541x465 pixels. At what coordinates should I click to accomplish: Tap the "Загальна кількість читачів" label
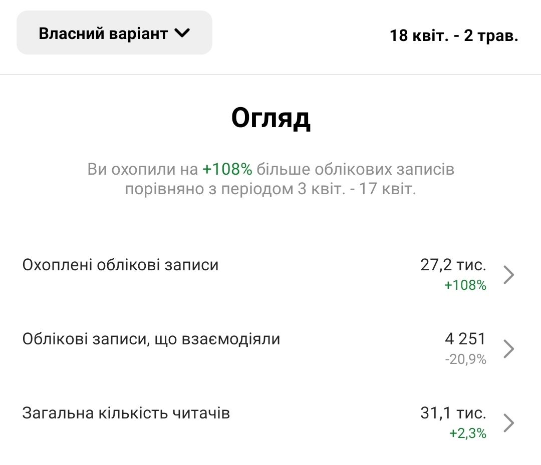click(126, 413)
